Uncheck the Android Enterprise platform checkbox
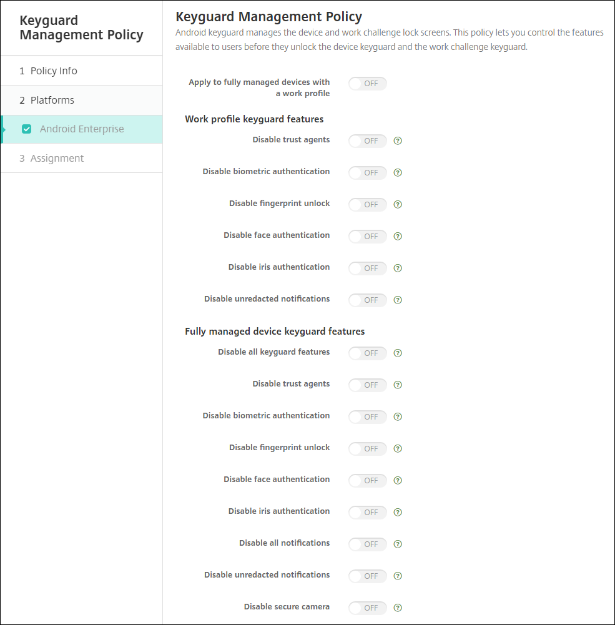The image size is (615, 625). (x=26, y=129)
